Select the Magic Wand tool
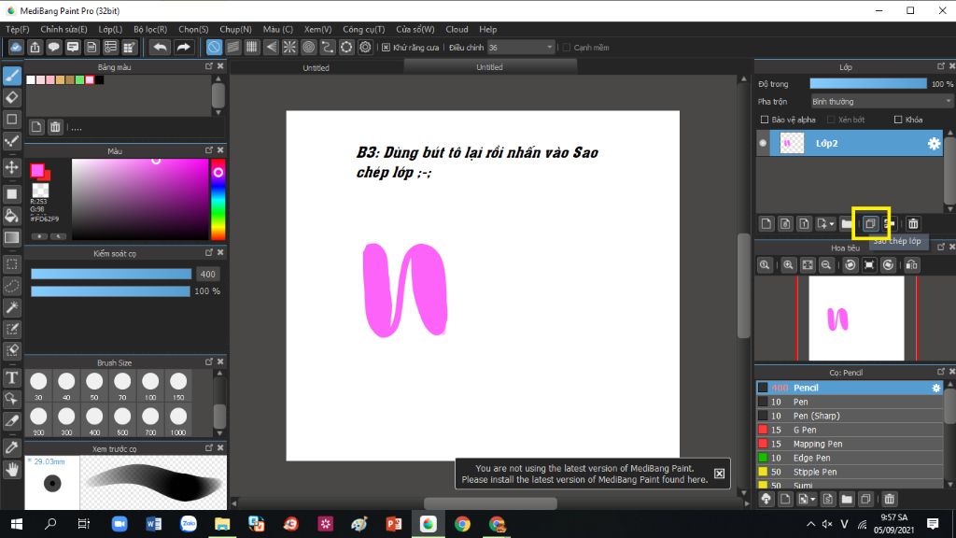 (x=11, y=307)
